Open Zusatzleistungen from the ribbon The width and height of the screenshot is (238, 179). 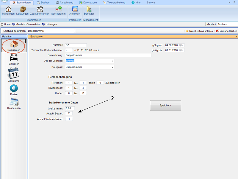(40, 10)
